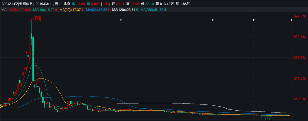This screenshot has height=121, width=308.
Task: Open the MA indicator selector label
Action: [x=4, y=10]
